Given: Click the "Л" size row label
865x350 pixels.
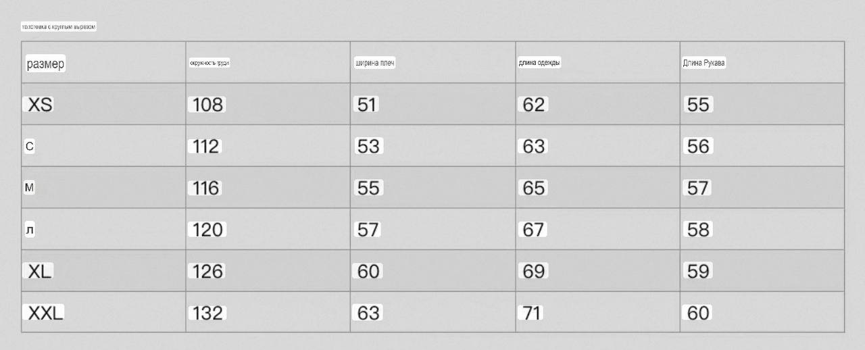Looking at the screenshot, I should pos(30,230).
